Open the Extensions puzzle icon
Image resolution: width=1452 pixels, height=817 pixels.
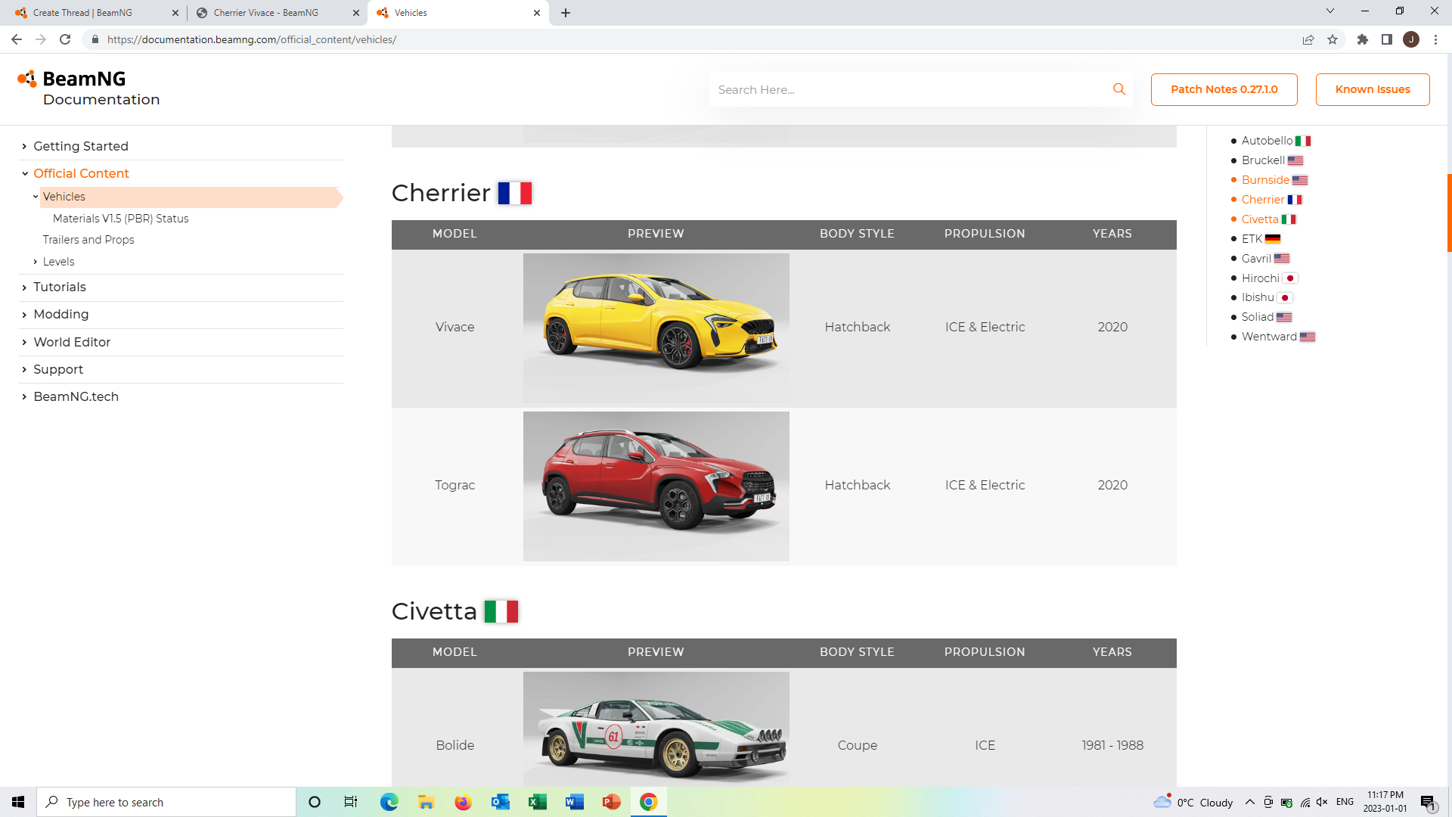coord(1363,39)
